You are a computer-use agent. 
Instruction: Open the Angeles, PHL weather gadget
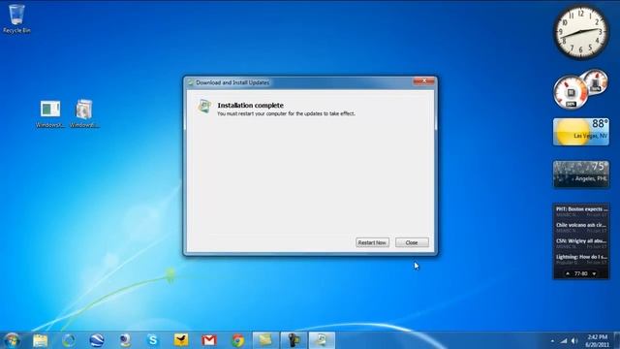[581, 174]
